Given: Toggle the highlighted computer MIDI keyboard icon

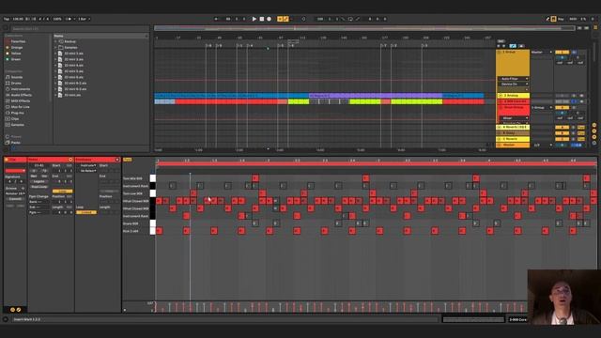Looking at the screenshot, I should click(553, 19).
